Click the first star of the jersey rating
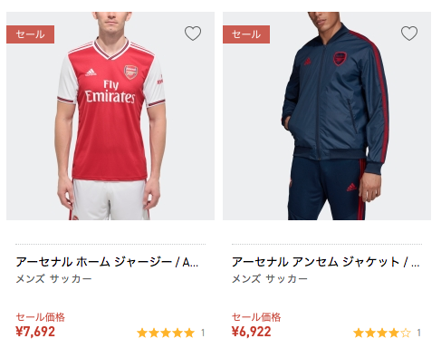 (x=142, y=333)
